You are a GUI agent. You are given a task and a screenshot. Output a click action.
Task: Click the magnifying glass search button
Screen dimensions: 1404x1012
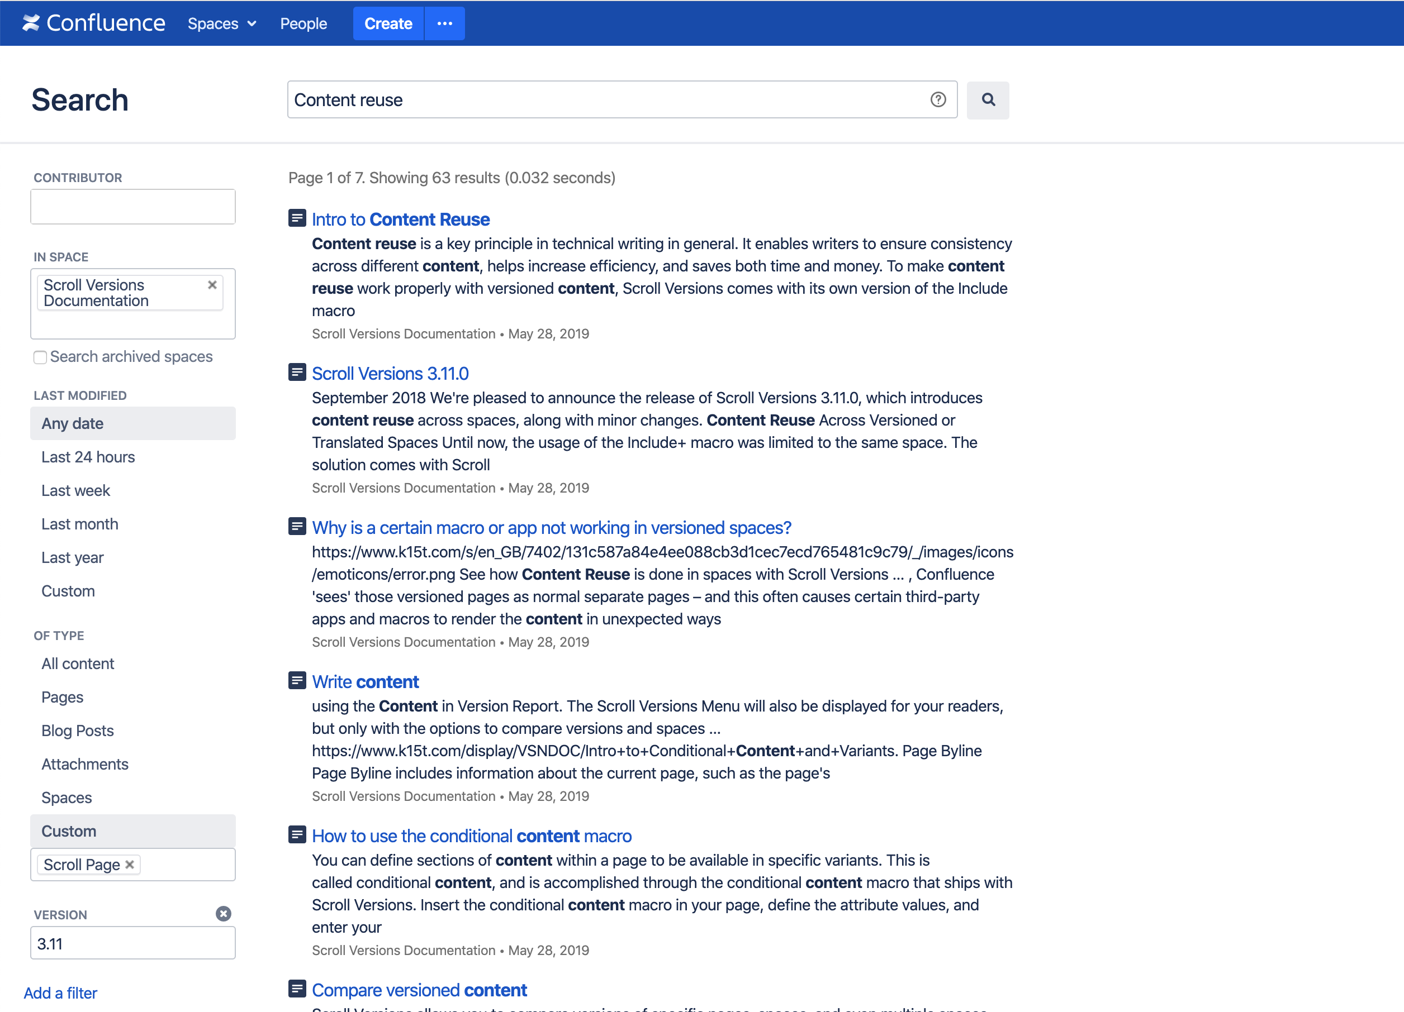(x=988, y=99)
